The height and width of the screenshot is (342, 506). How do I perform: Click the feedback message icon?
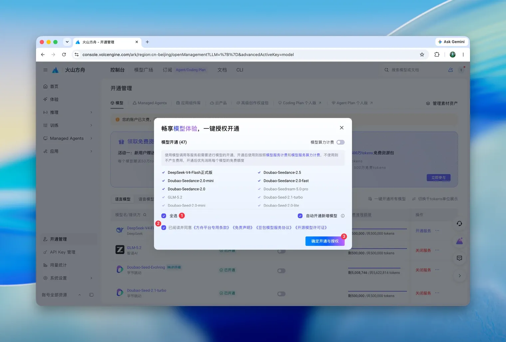coord(459,258)
